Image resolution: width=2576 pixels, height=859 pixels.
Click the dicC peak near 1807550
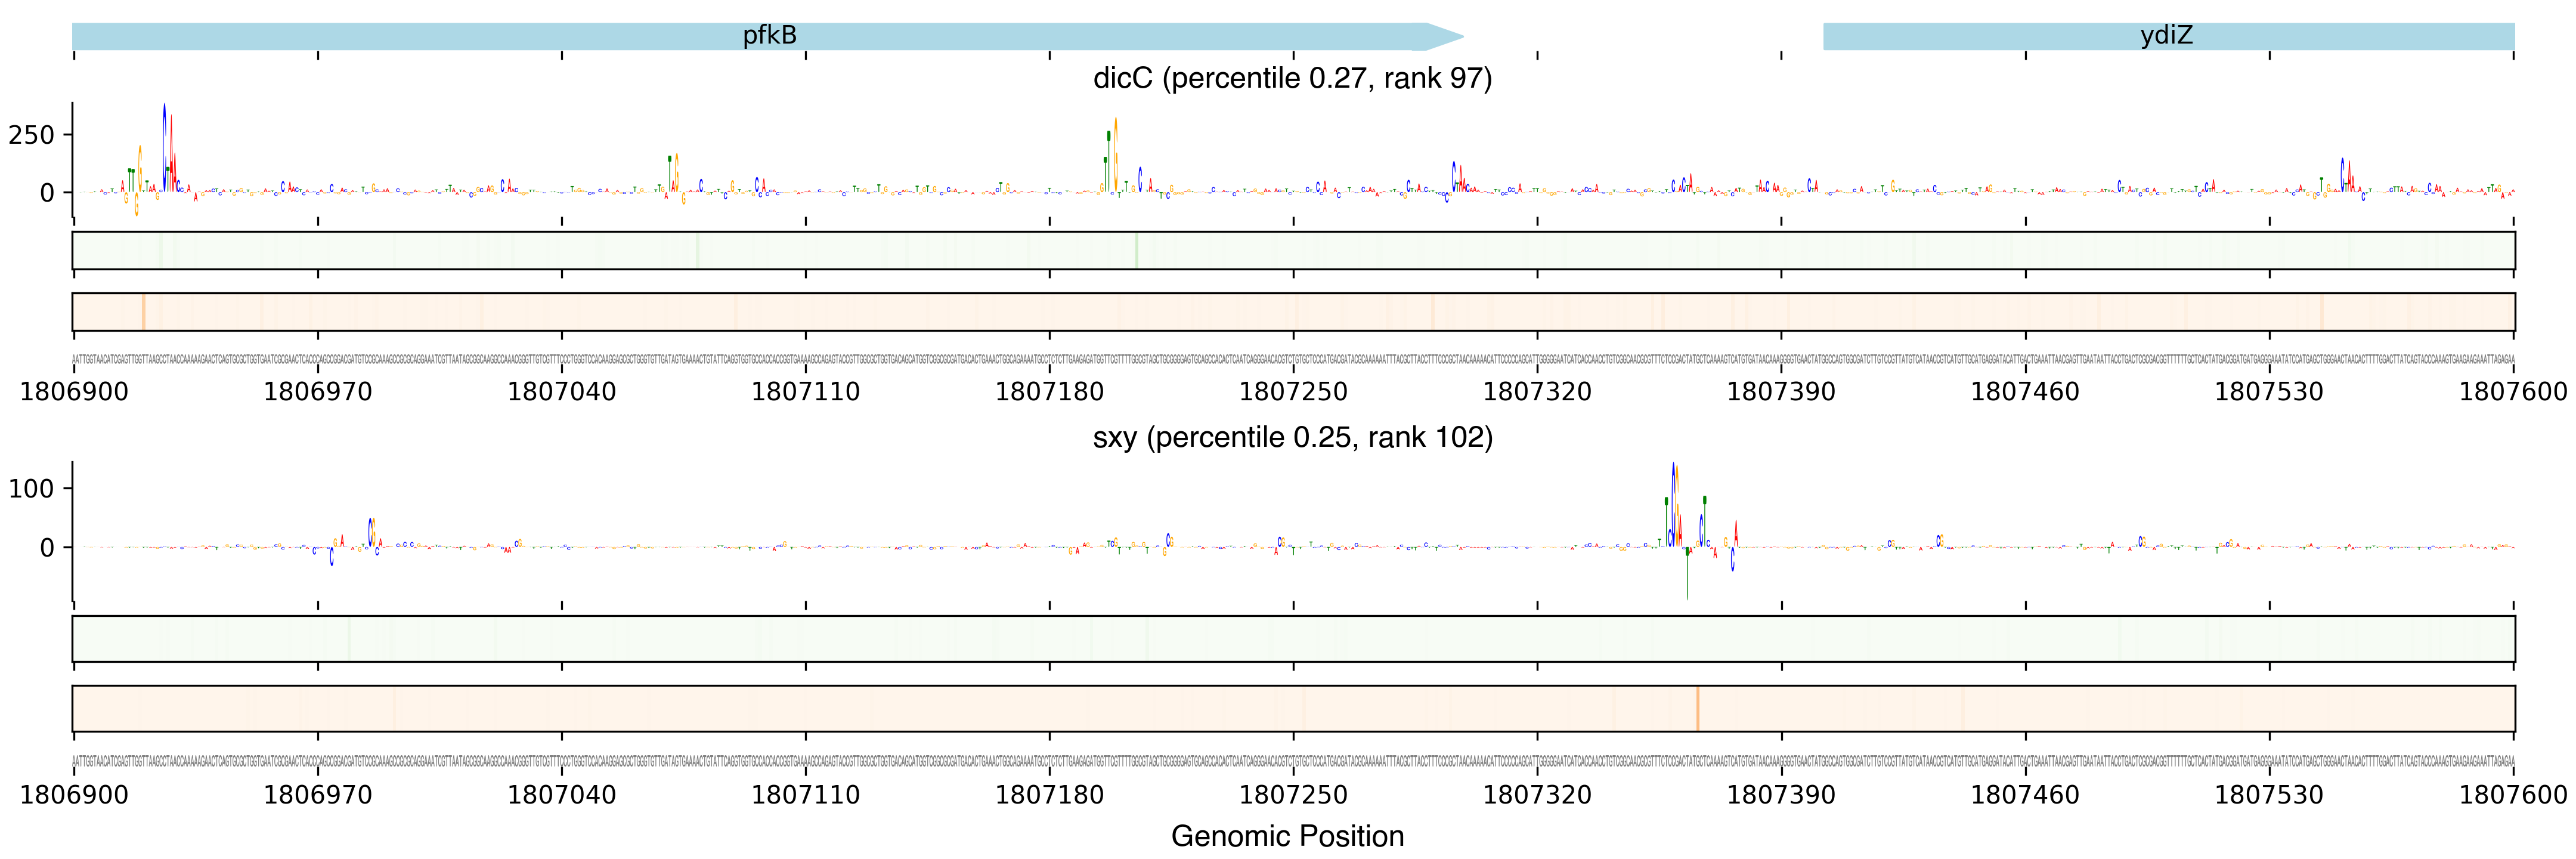(2343, 175)
